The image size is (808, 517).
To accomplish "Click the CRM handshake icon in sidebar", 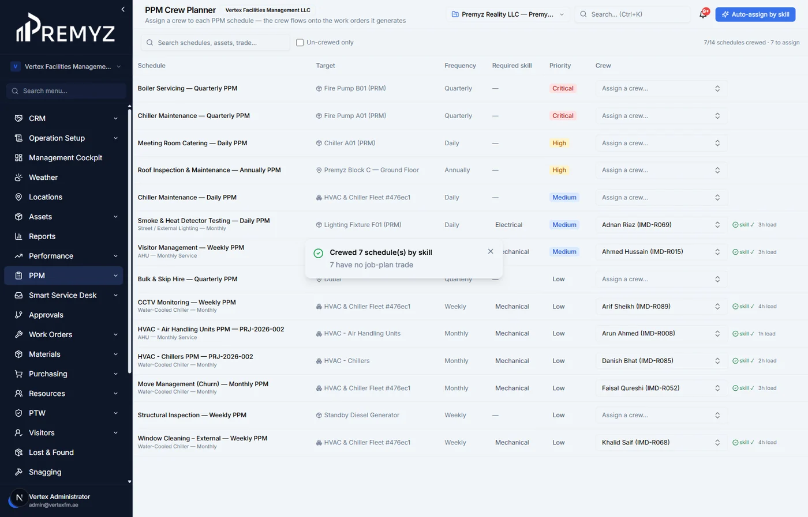I will (18, 118).
